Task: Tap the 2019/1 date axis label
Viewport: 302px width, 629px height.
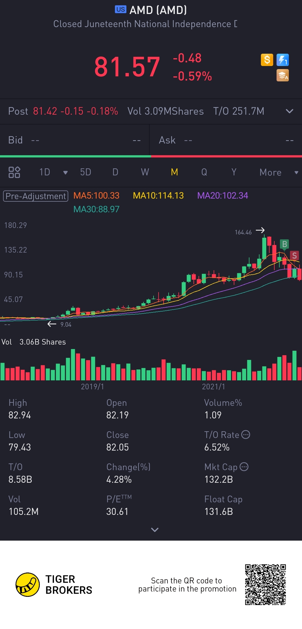Action: [92, 387]
